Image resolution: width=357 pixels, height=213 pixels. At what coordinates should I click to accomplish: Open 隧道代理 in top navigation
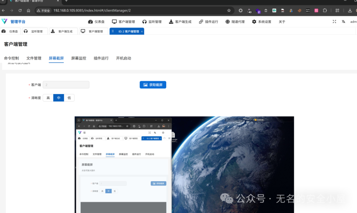point(235,21)
